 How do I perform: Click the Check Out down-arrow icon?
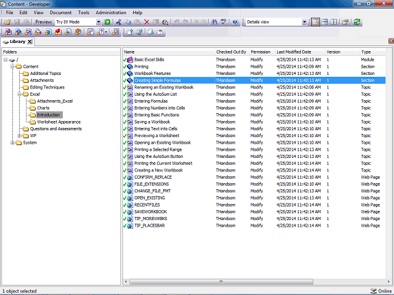point(151,32)
